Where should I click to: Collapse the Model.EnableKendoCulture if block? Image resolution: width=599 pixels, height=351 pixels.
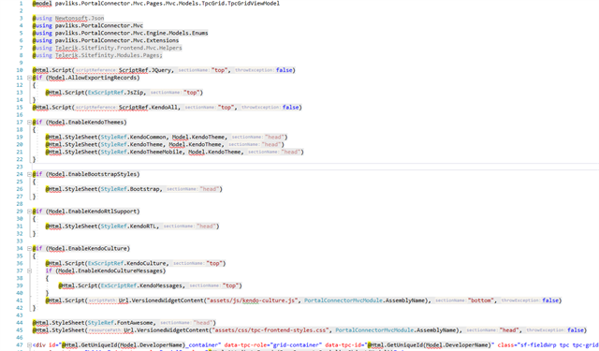pos(29,248)
